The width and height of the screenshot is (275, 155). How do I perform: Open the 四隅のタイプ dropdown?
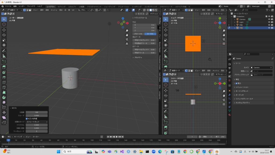(37, 122)
